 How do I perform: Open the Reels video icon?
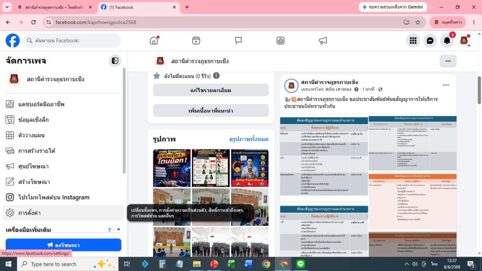(x=196, y=40)
